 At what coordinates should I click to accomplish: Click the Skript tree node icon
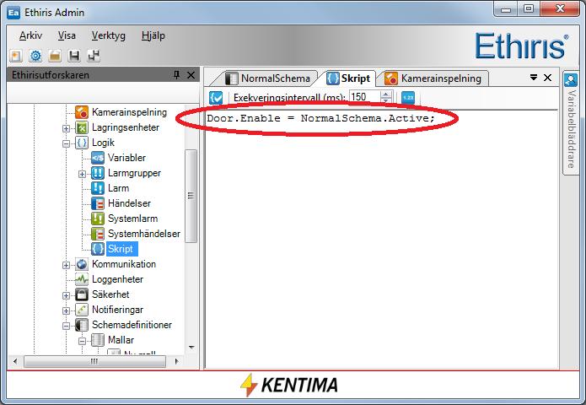[98, 249]
